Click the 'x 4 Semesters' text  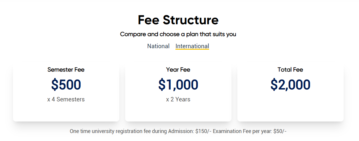pyautogui.click(x=66, y=99)
